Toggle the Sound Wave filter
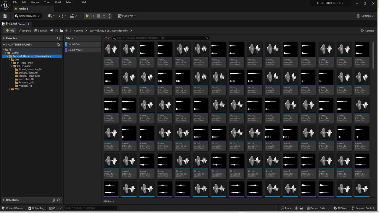Image resolution: width=379 pixels, height=213 pixels. [83, 50]
